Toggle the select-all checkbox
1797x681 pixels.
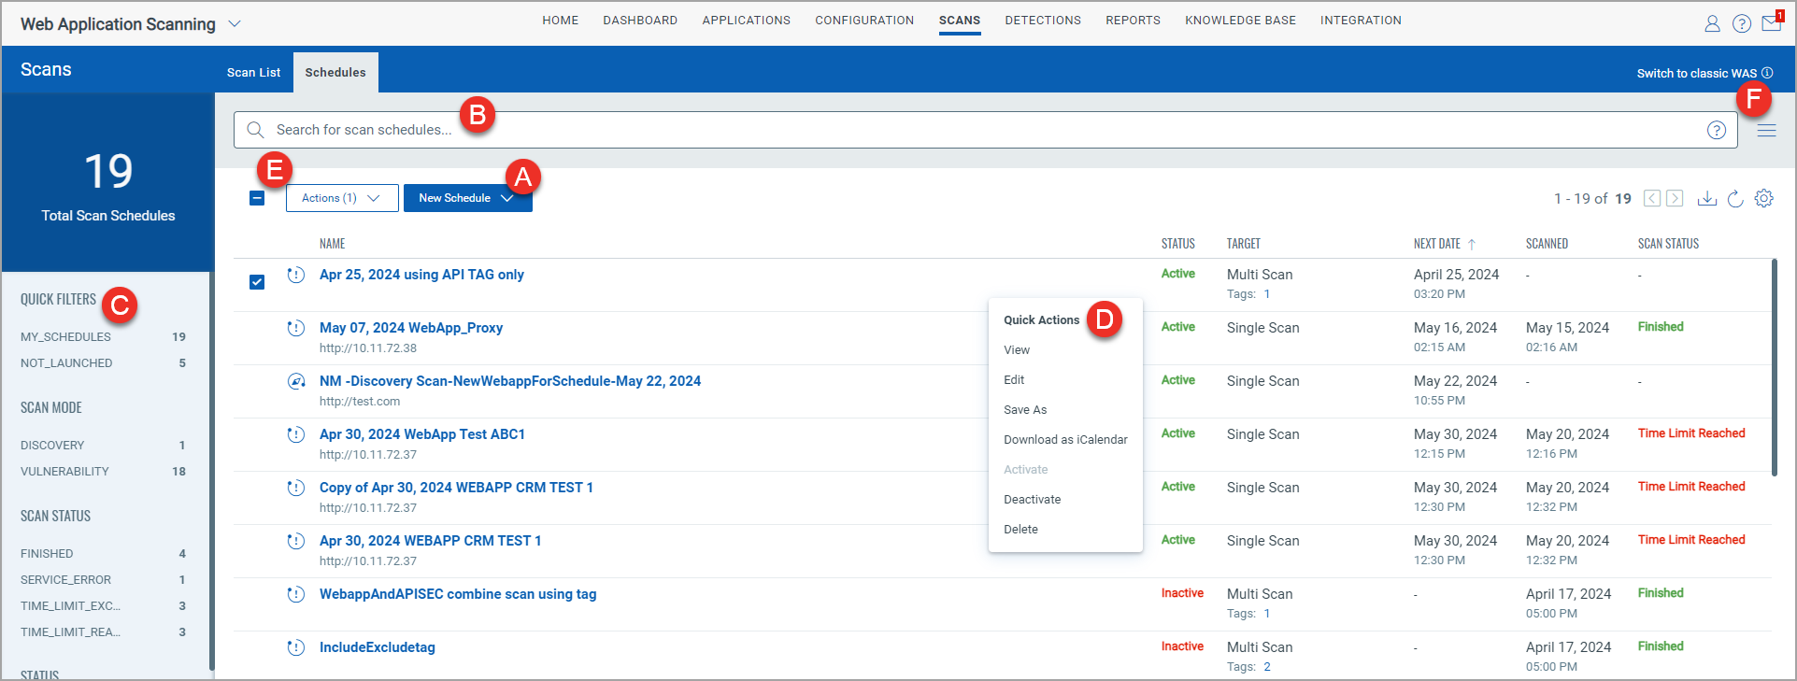257,198
